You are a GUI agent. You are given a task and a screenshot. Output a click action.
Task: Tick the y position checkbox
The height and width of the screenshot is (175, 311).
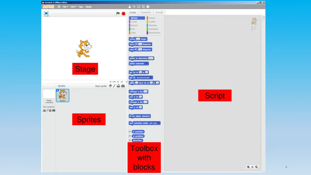click(130, 136)
